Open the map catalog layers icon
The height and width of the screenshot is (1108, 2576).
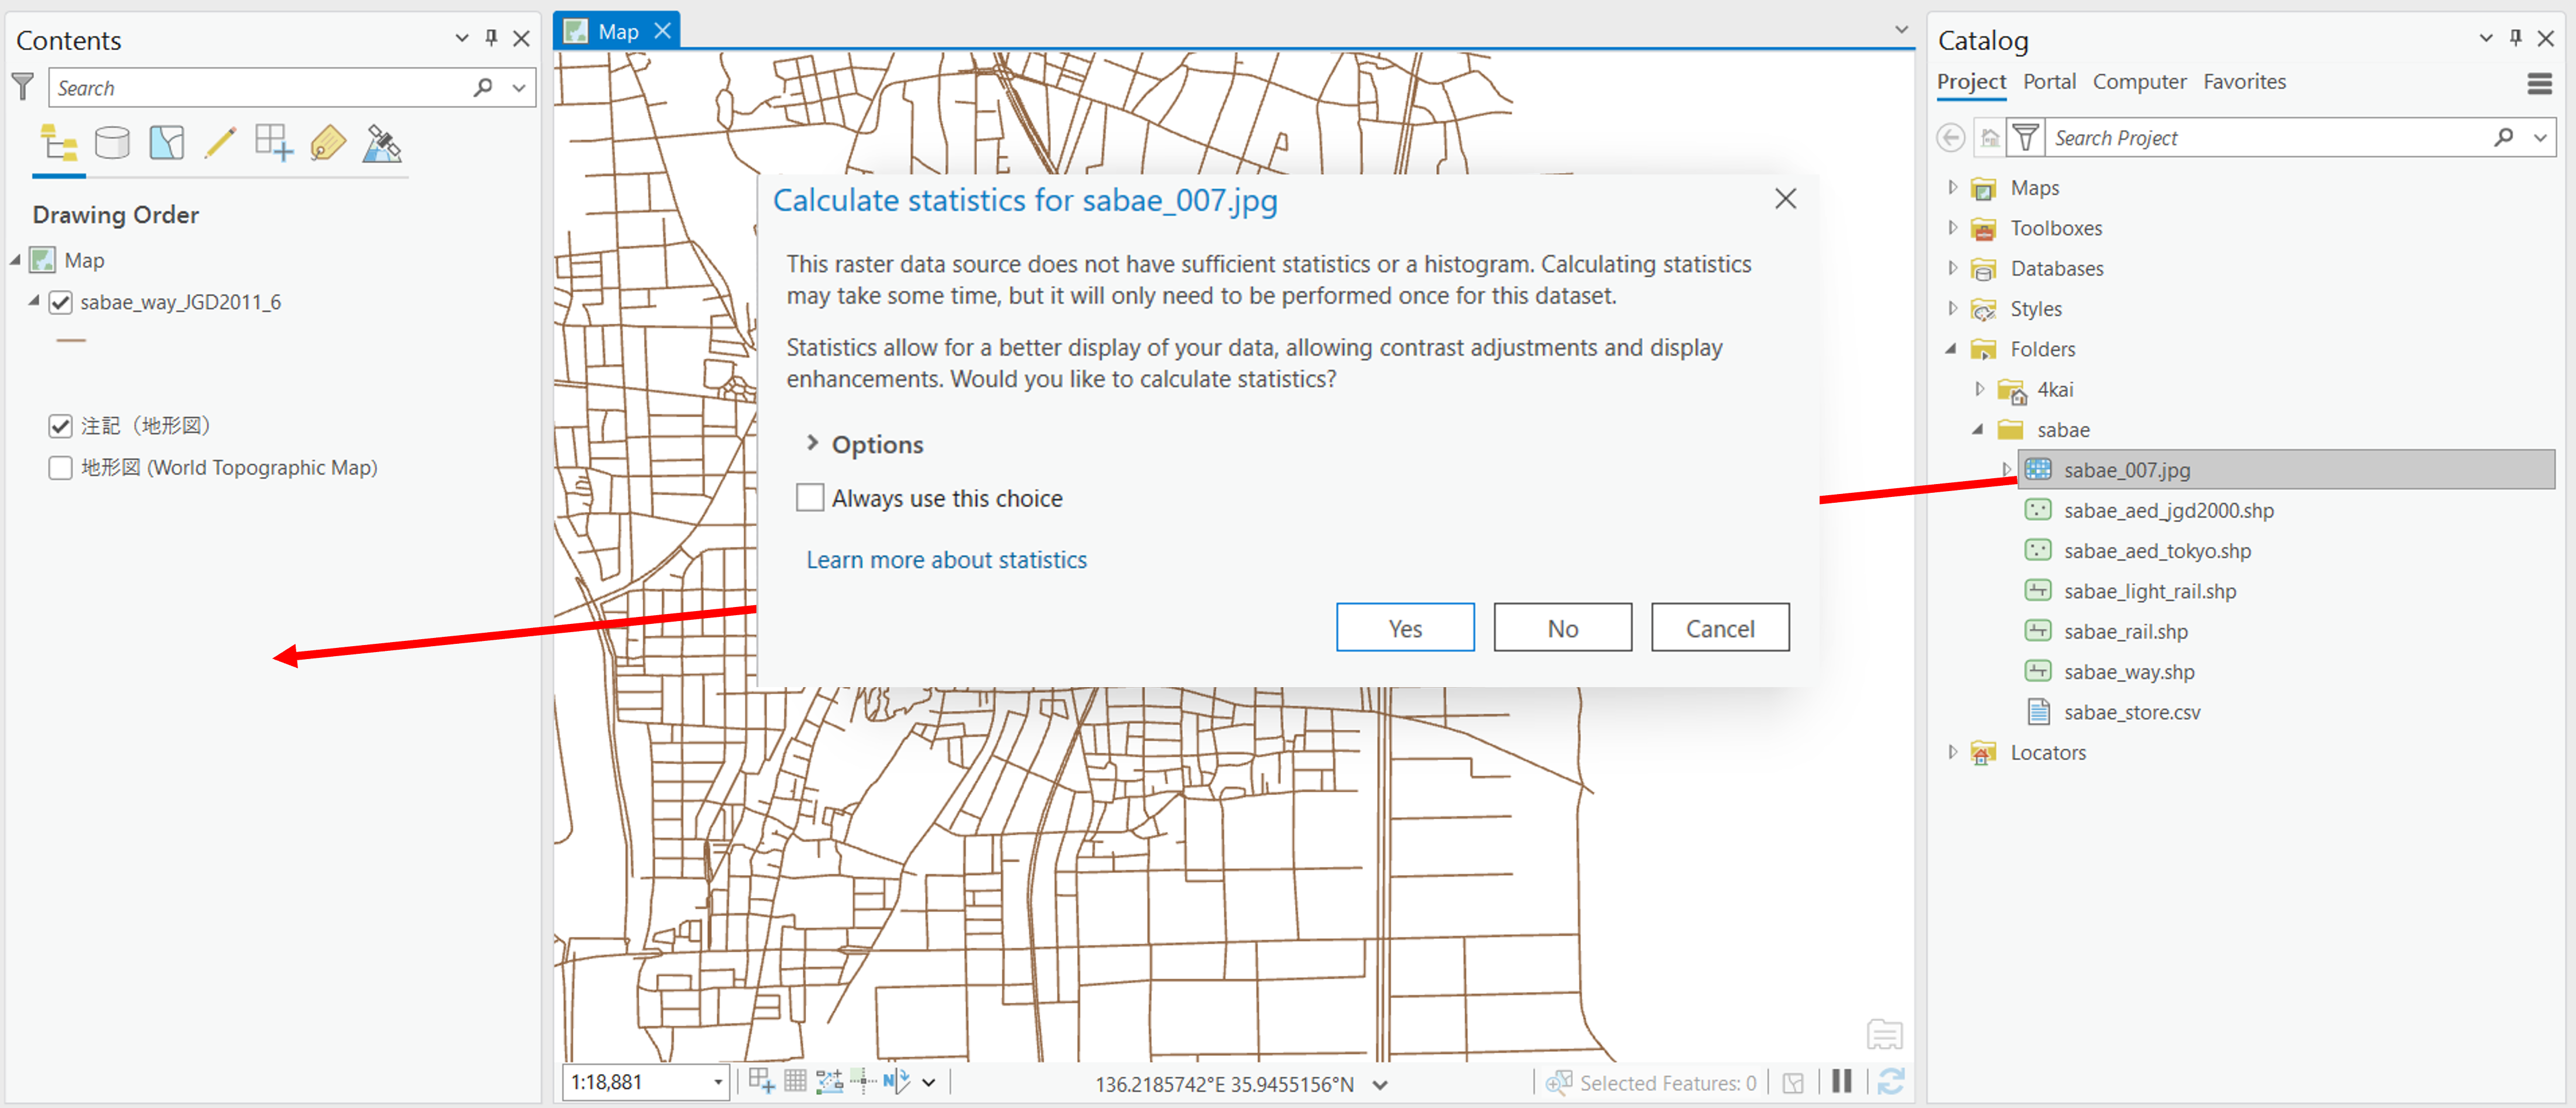[1884, 1034]
